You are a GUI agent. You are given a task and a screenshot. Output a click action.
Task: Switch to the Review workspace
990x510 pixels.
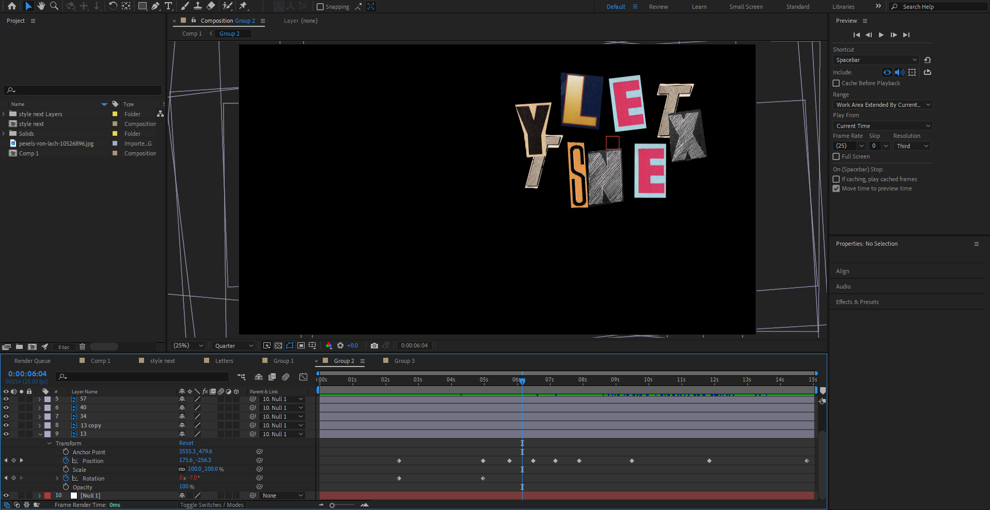click(x=658, y=7)
